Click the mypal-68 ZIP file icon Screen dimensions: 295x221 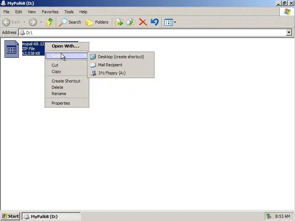[11, 49]
